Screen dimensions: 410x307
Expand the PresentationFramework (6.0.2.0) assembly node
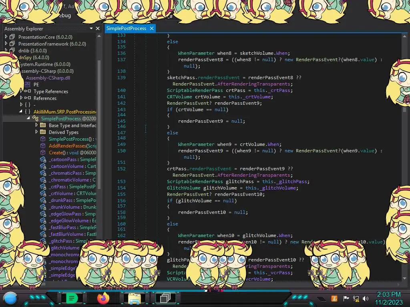6,44
